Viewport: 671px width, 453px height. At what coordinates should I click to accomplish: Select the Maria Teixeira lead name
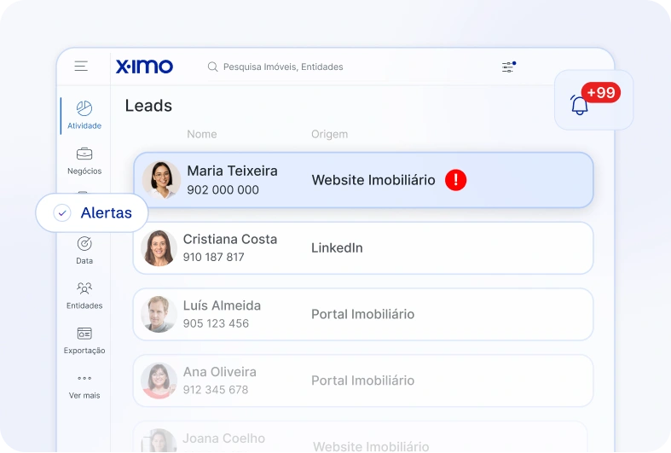click(233, 171)
